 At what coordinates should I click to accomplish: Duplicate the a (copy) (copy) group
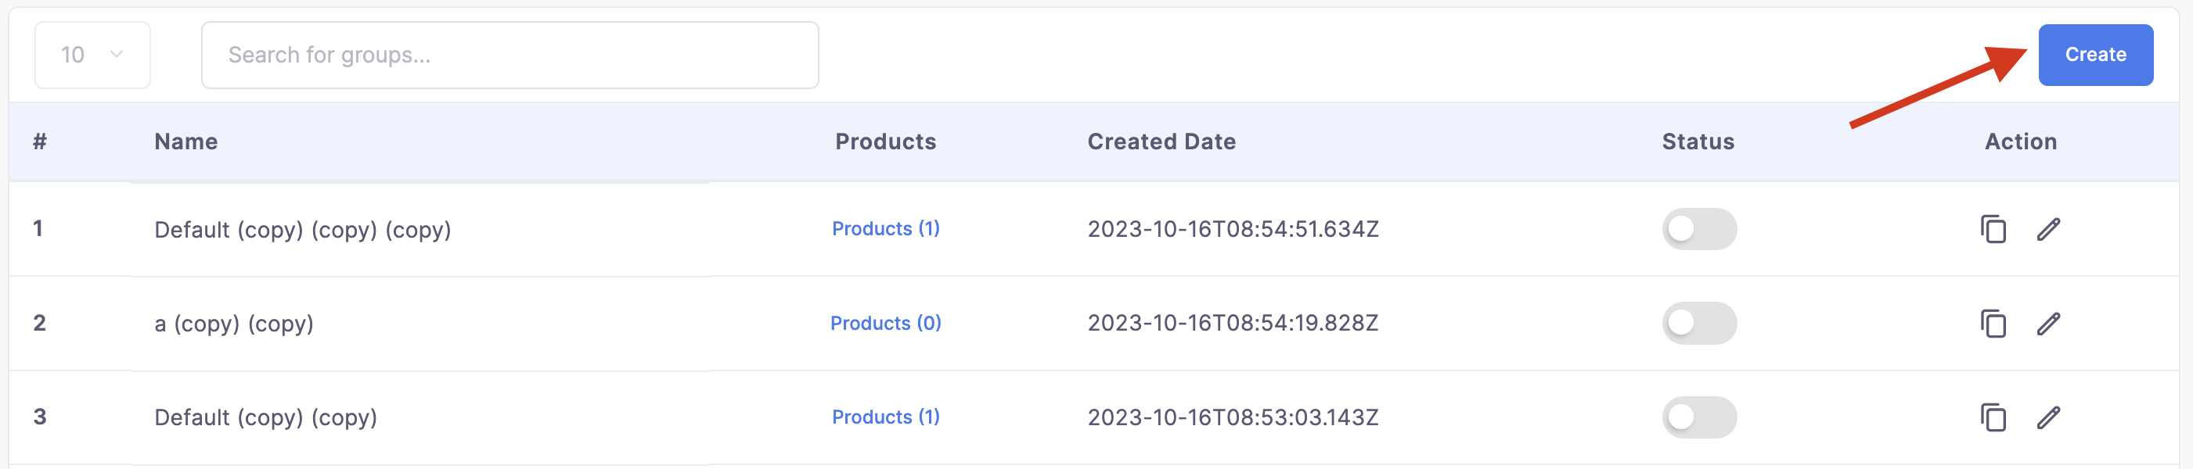click(x=1993, y=324)
